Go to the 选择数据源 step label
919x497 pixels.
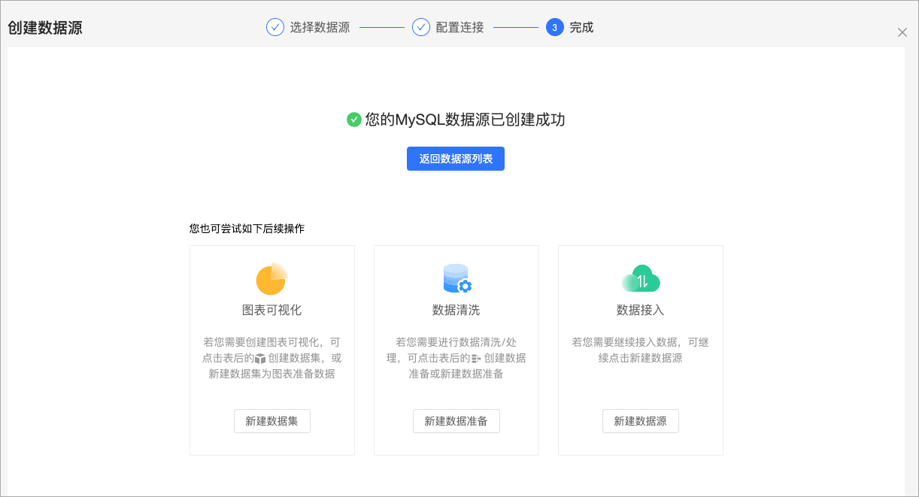[x=320, y=28]
